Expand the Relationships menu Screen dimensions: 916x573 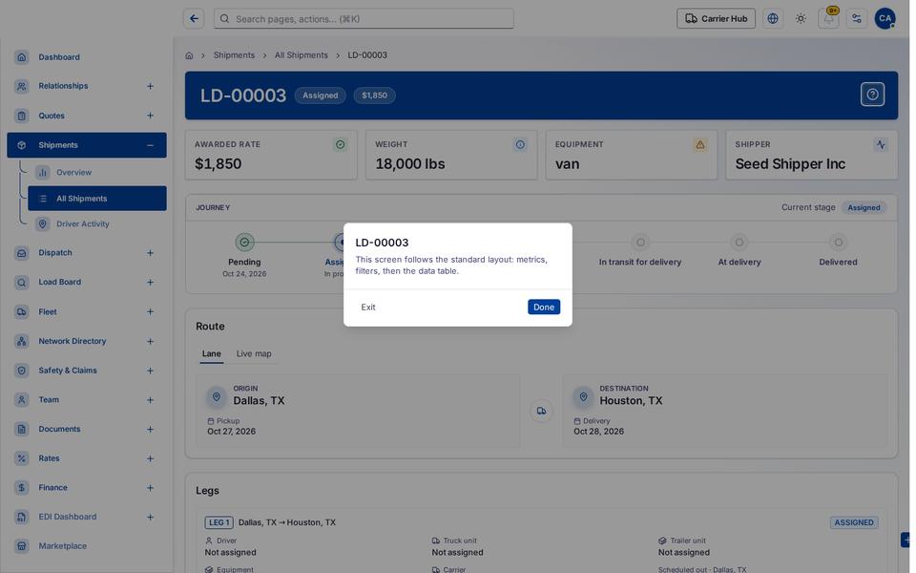click(x=150, y=87)
